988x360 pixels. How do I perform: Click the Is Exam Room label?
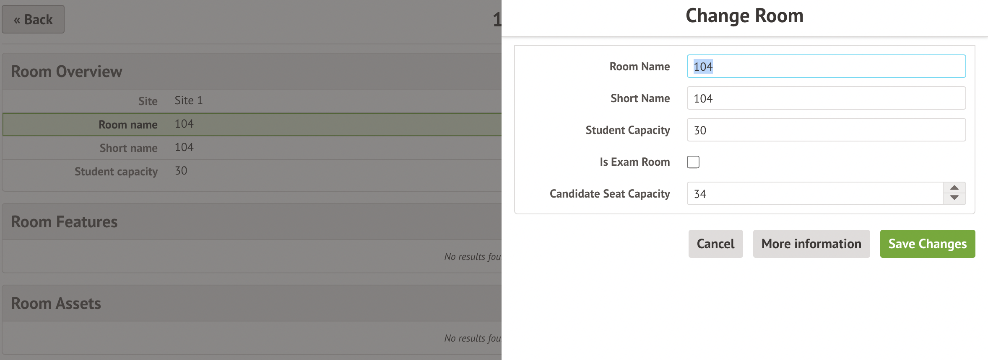click(634, 162)
